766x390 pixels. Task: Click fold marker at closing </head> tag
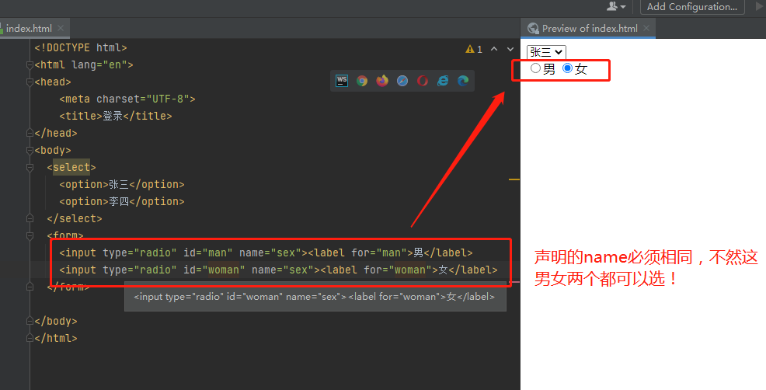tap(30, 133)
